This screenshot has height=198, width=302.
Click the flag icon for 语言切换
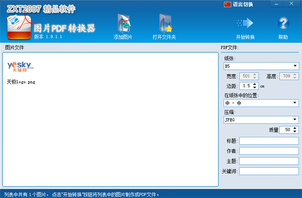(x=228, y=4)
